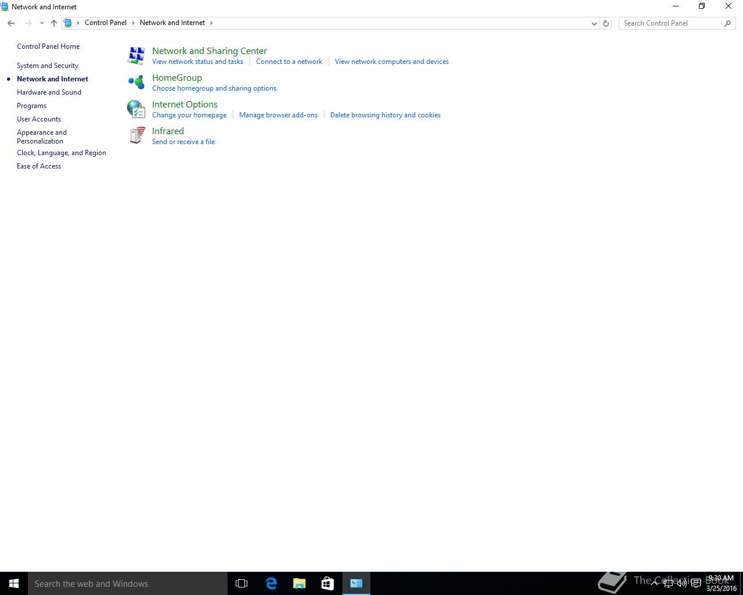
Task: Click the network tray icon
Action: (668, 583)
